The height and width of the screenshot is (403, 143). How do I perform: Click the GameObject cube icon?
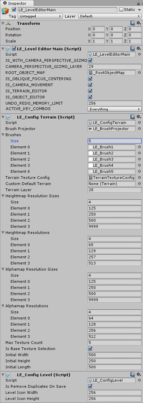point(5,12)
